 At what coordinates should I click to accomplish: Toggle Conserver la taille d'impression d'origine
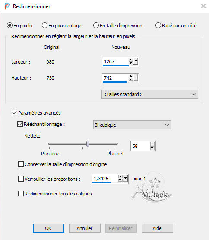pyautogui.click(x=21, y=164)
